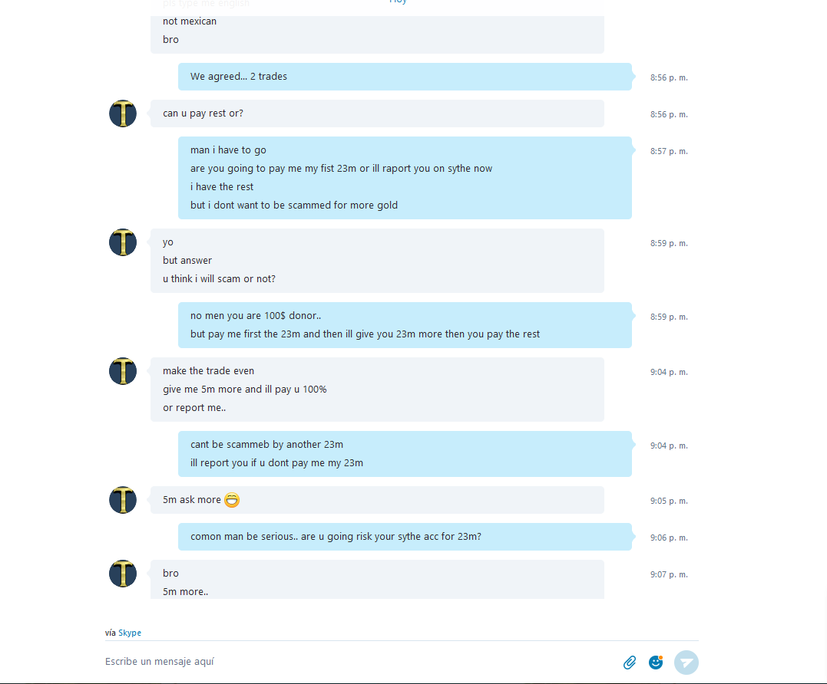Click the avatar beside "make the trade even"
Image resolution: width=827 pixels, height=684 pixels.
pos(123,371)
